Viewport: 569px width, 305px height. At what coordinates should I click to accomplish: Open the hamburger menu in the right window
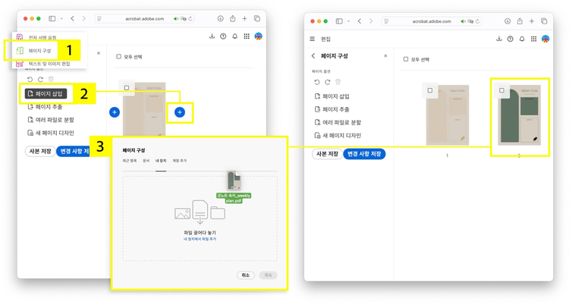click(x=312, y=39)
